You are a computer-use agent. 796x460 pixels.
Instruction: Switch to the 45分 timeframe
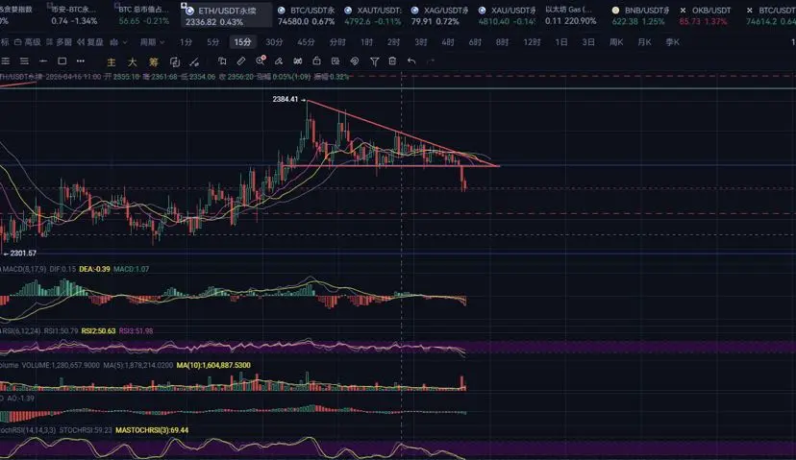click(x=306, y=42)
